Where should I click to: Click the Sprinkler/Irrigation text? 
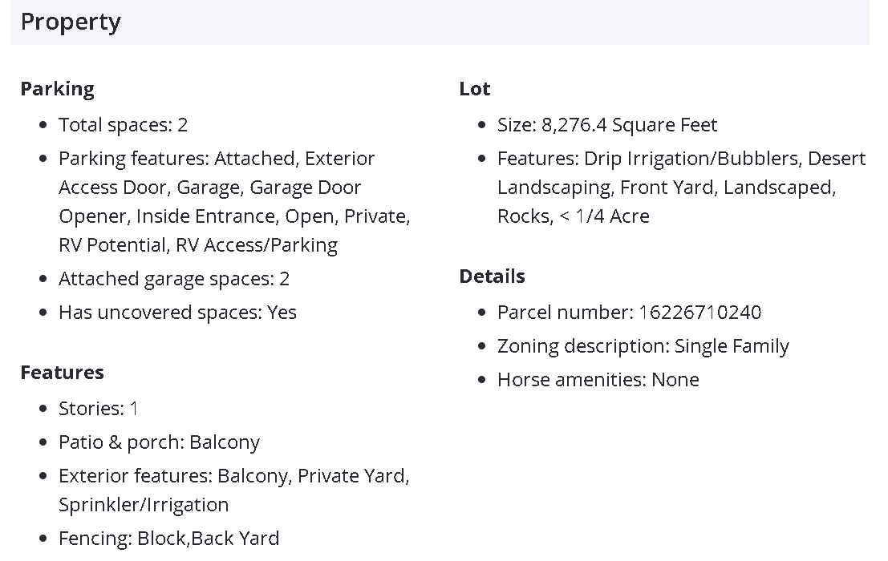[x=144, y=504]
